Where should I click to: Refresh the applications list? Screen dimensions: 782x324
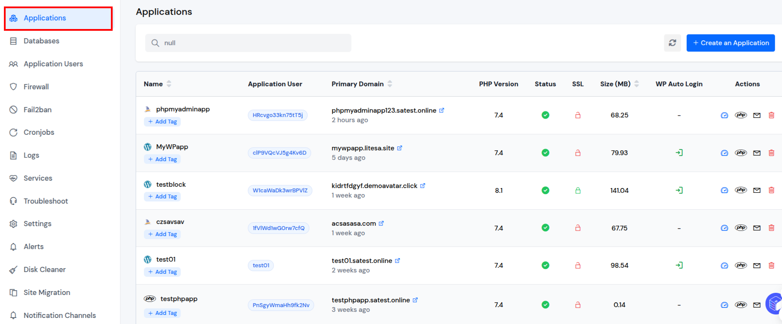(672, 43)
